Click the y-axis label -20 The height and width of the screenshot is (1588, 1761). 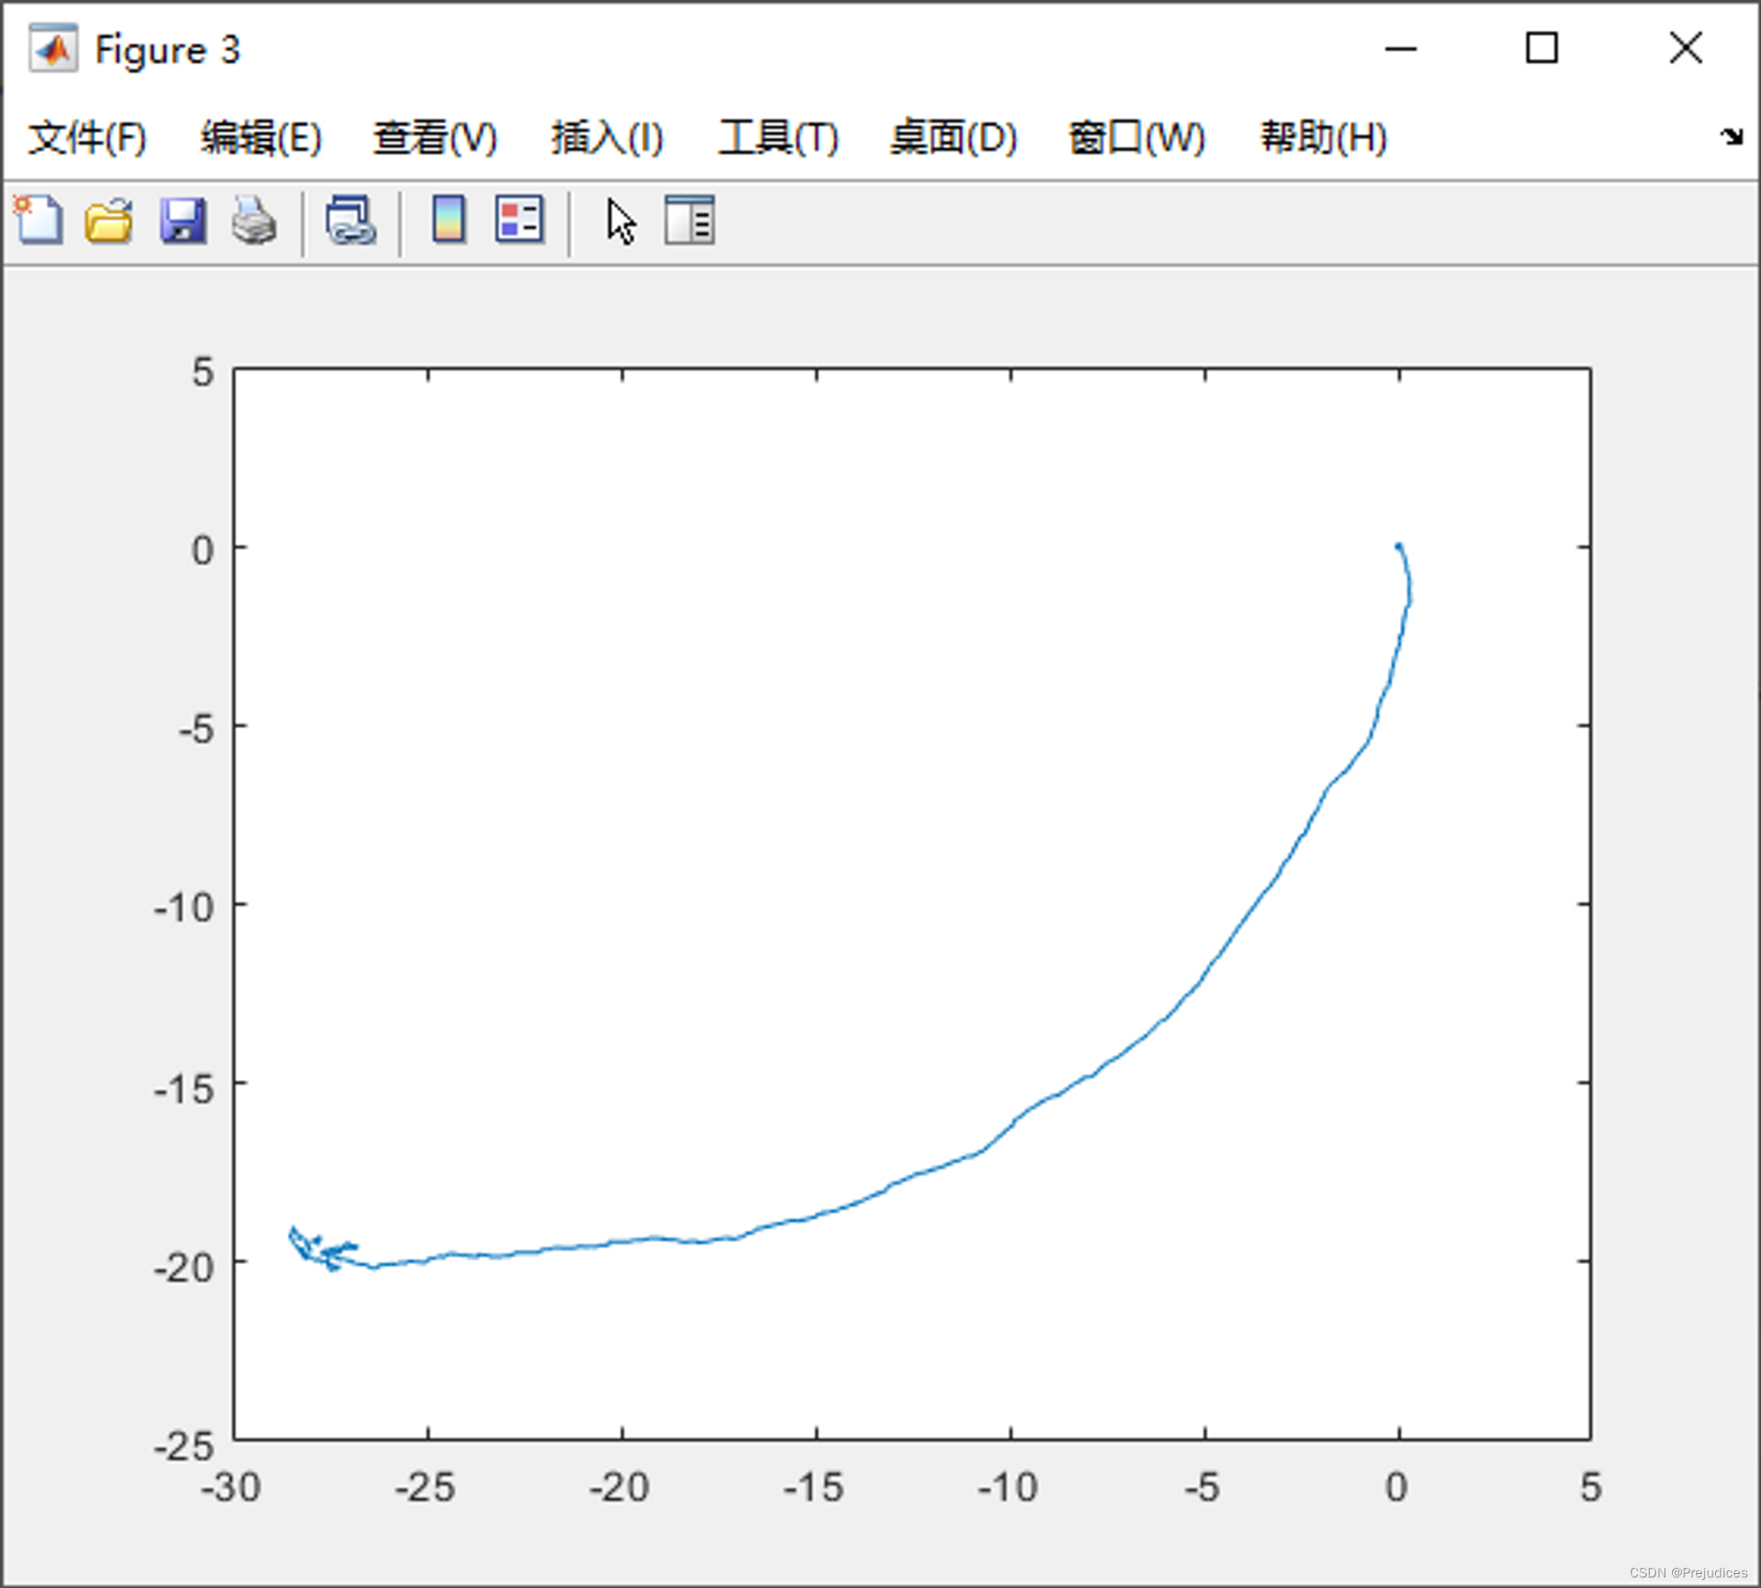[184, 1268]
